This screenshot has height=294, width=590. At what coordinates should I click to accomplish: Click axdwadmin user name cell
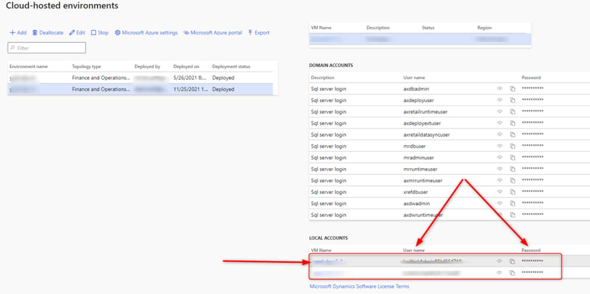pyautogui.click(x=416, y=203)
